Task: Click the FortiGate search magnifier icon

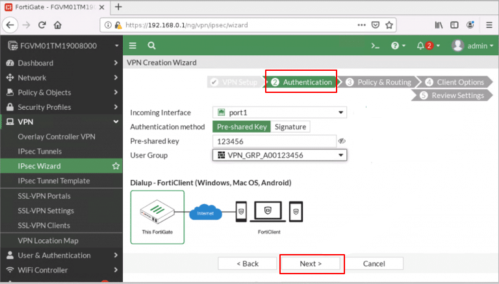Action: click(x=151, y=45)
